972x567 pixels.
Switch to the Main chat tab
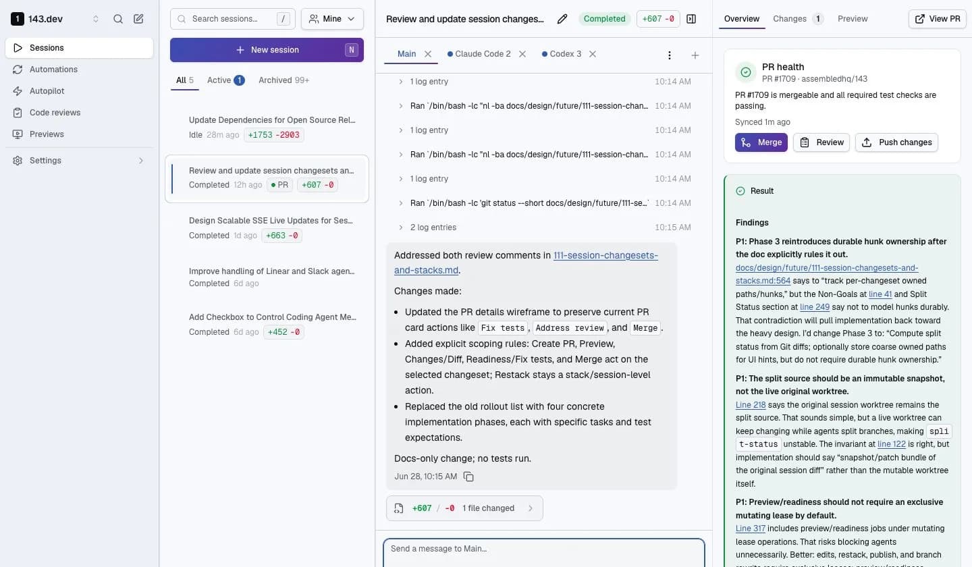406,54
